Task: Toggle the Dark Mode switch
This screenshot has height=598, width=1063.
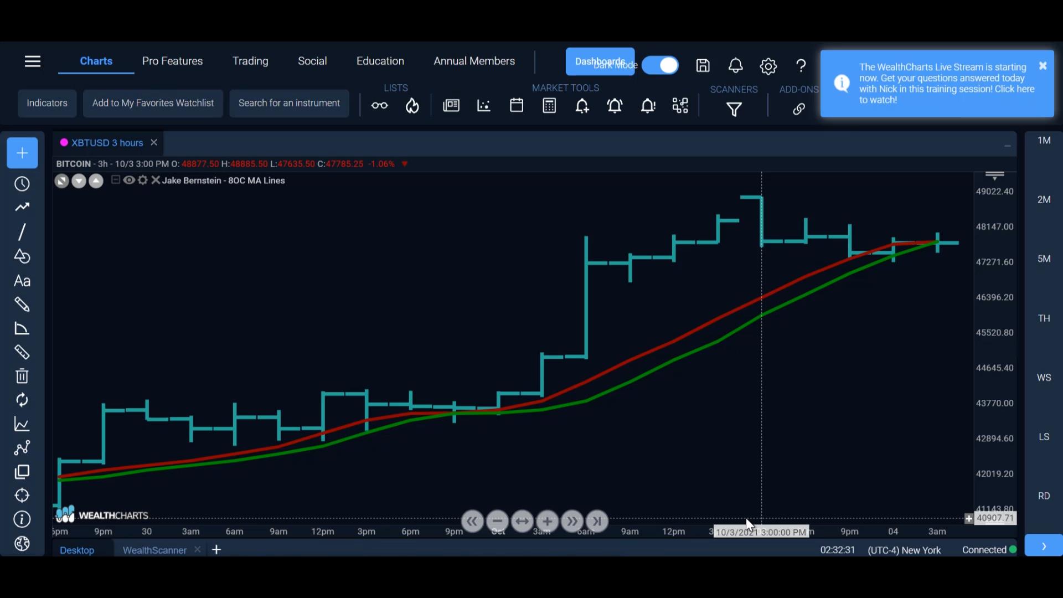Action: pos(660,65)
